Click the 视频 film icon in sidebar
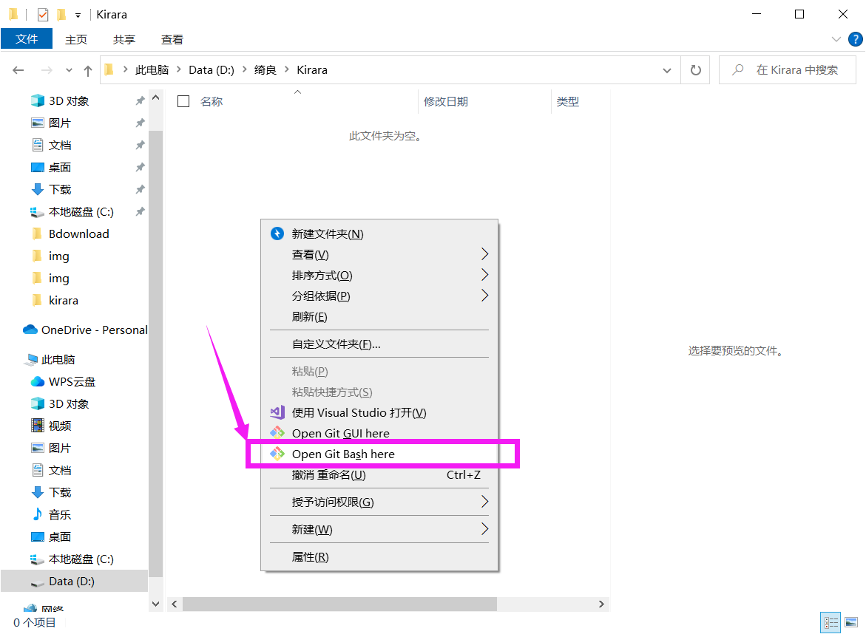Viewport: 866px width, 634px height. click(37, 426)
